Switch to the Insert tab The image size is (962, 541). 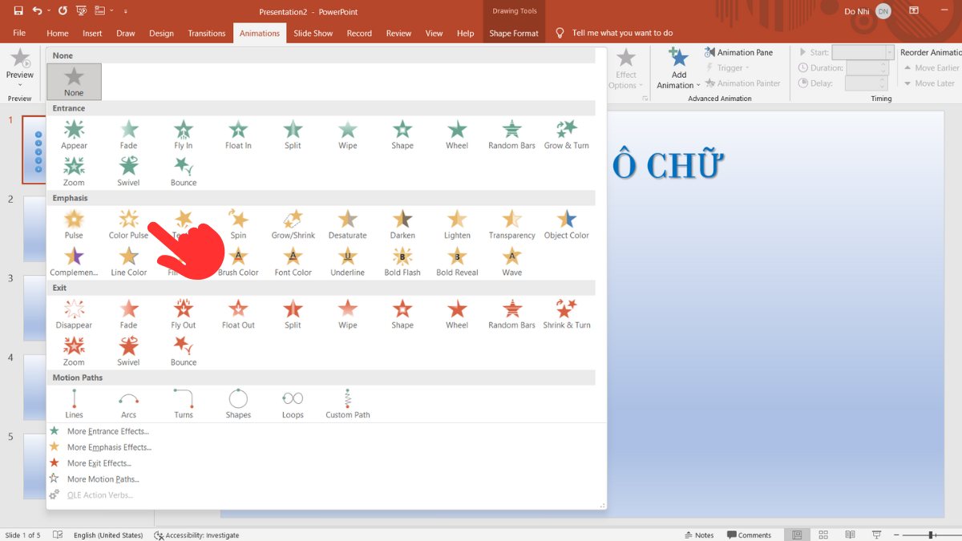[92, 33]
